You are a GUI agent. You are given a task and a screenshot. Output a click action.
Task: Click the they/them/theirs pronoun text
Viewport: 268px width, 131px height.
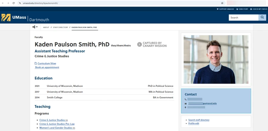point(121,45)
